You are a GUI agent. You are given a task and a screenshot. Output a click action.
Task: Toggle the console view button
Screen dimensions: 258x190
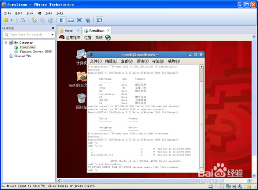[100, 20]
